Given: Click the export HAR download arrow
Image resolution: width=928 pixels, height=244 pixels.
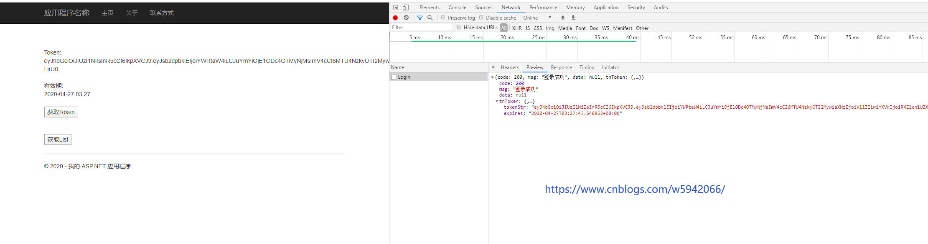Looking at the screenshot, I should coord(573,18).
